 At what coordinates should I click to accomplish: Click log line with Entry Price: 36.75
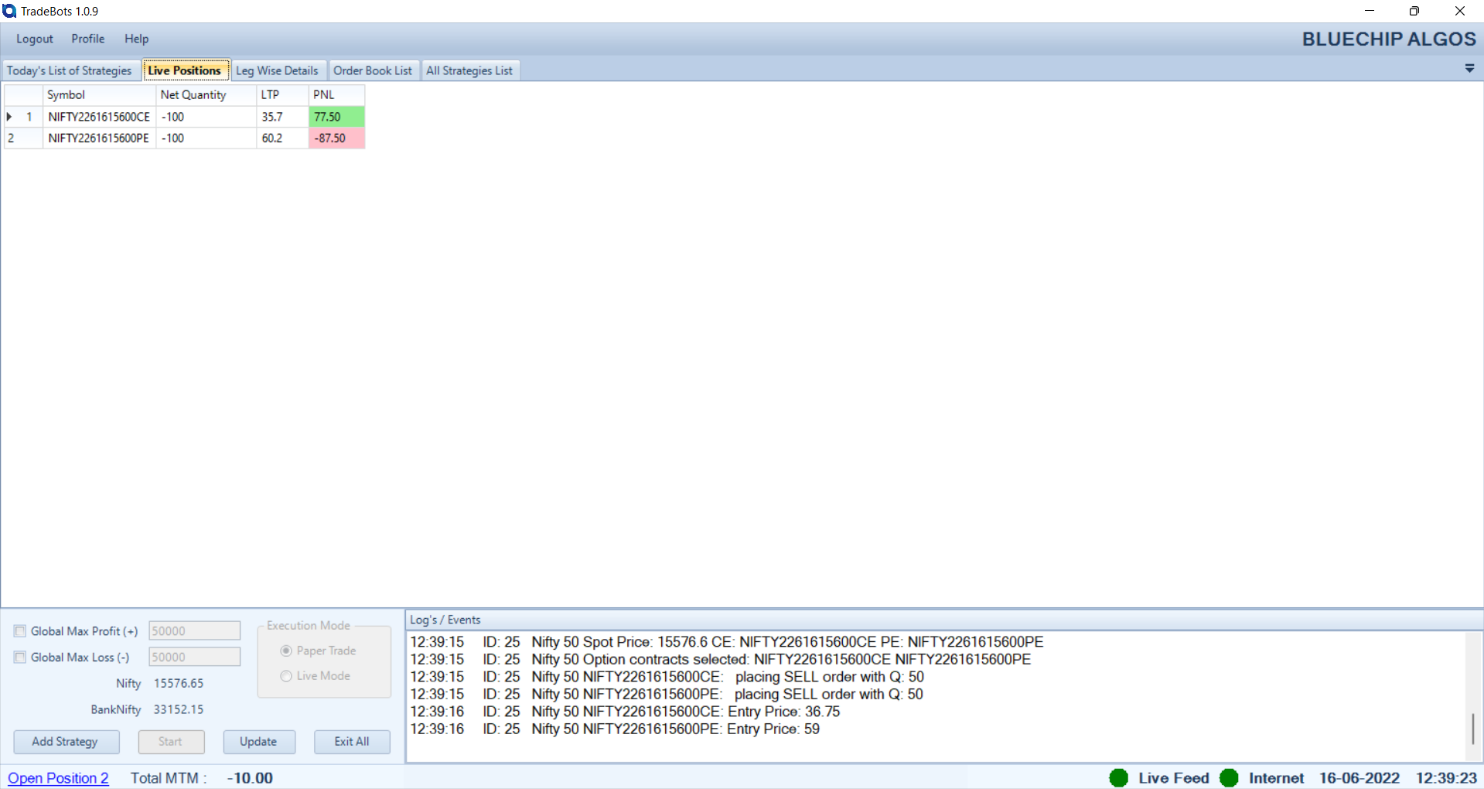click(625, 712)
